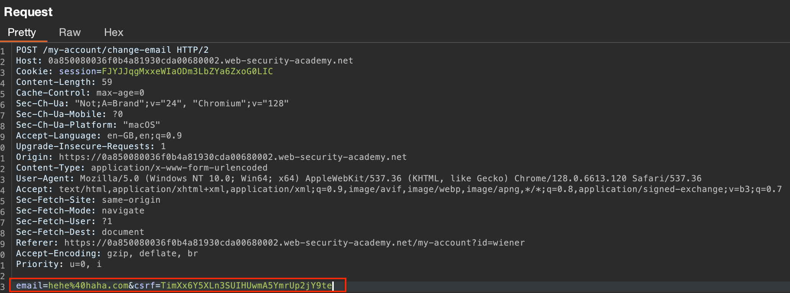Switch to the Raw tab
This screenshot has width=790, height=293.
(70, 33)
